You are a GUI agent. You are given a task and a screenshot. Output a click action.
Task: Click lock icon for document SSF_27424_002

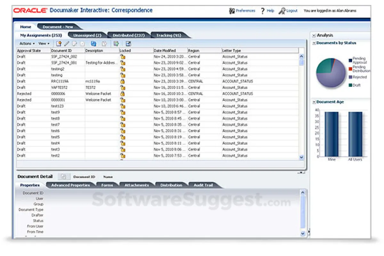123,57
